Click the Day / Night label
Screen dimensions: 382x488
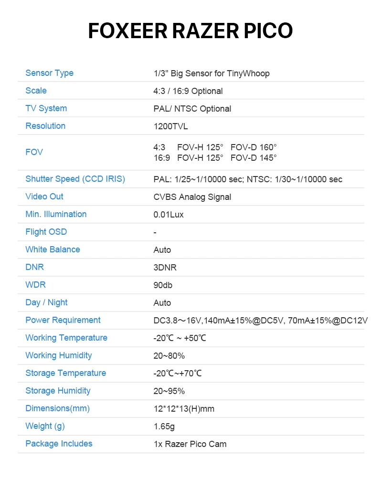coord(46,302)
